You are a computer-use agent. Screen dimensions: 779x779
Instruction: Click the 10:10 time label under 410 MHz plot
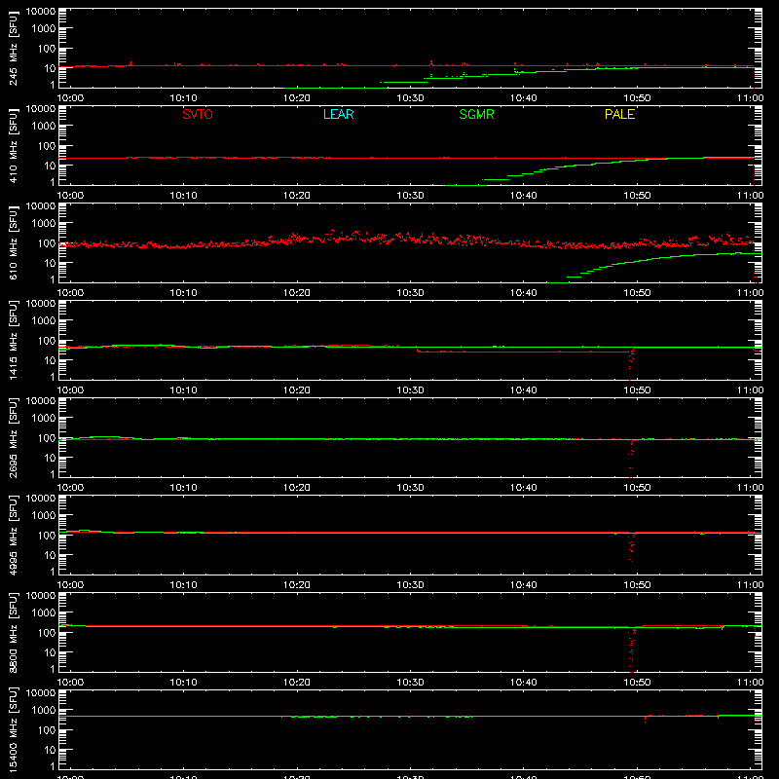pos(183,196)
